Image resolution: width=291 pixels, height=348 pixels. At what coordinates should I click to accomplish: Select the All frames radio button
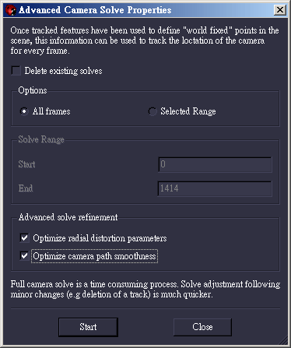pyautogui.click(x=24, y=111)
